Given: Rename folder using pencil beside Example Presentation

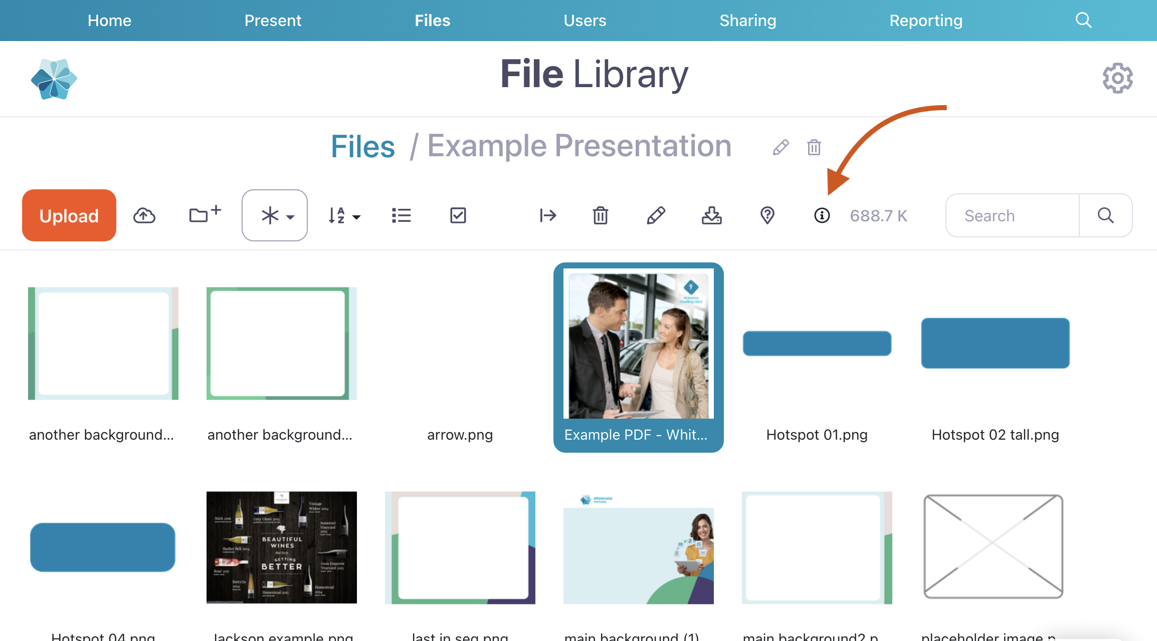Looking at the screenshot, I should coord(781,147).
